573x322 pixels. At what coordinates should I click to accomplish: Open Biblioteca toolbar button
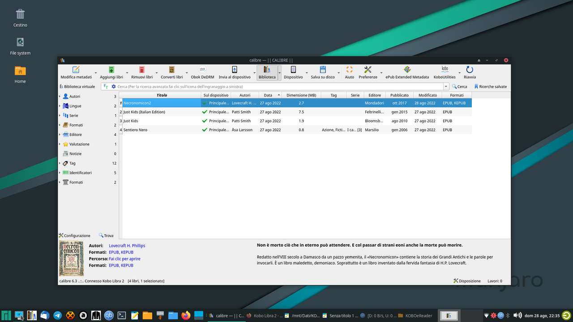pos(267,72)
